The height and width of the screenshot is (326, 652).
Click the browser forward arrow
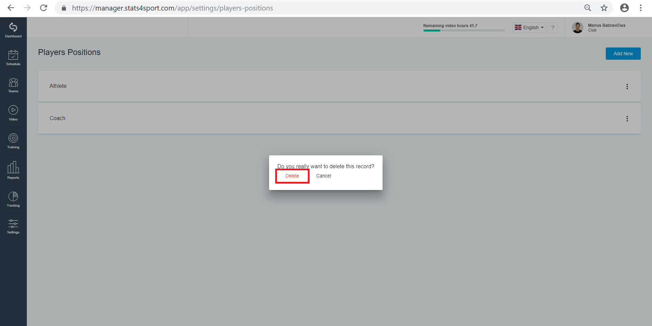pyautogui.click(x=27, y=8)
